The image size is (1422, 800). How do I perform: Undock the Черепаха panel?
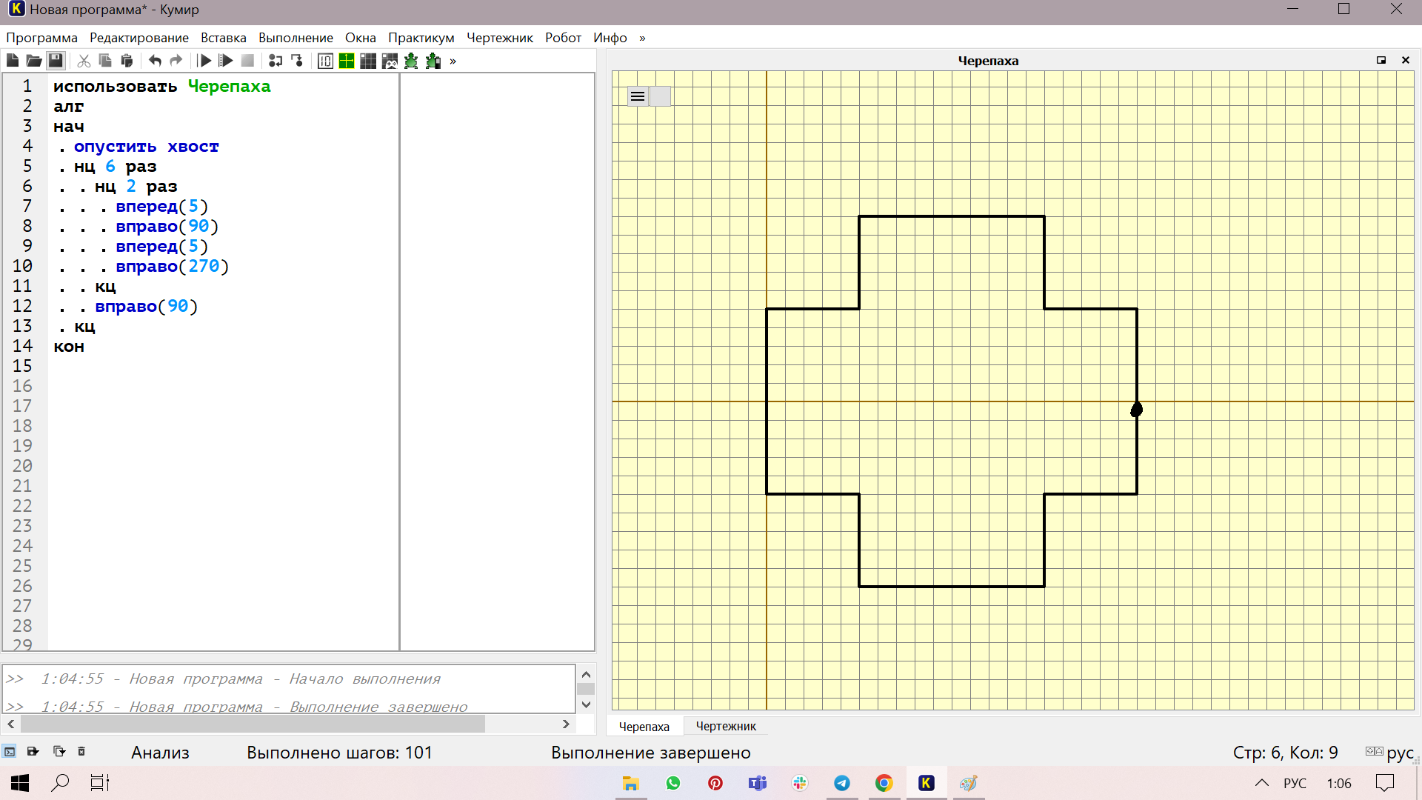(1381, 60)
